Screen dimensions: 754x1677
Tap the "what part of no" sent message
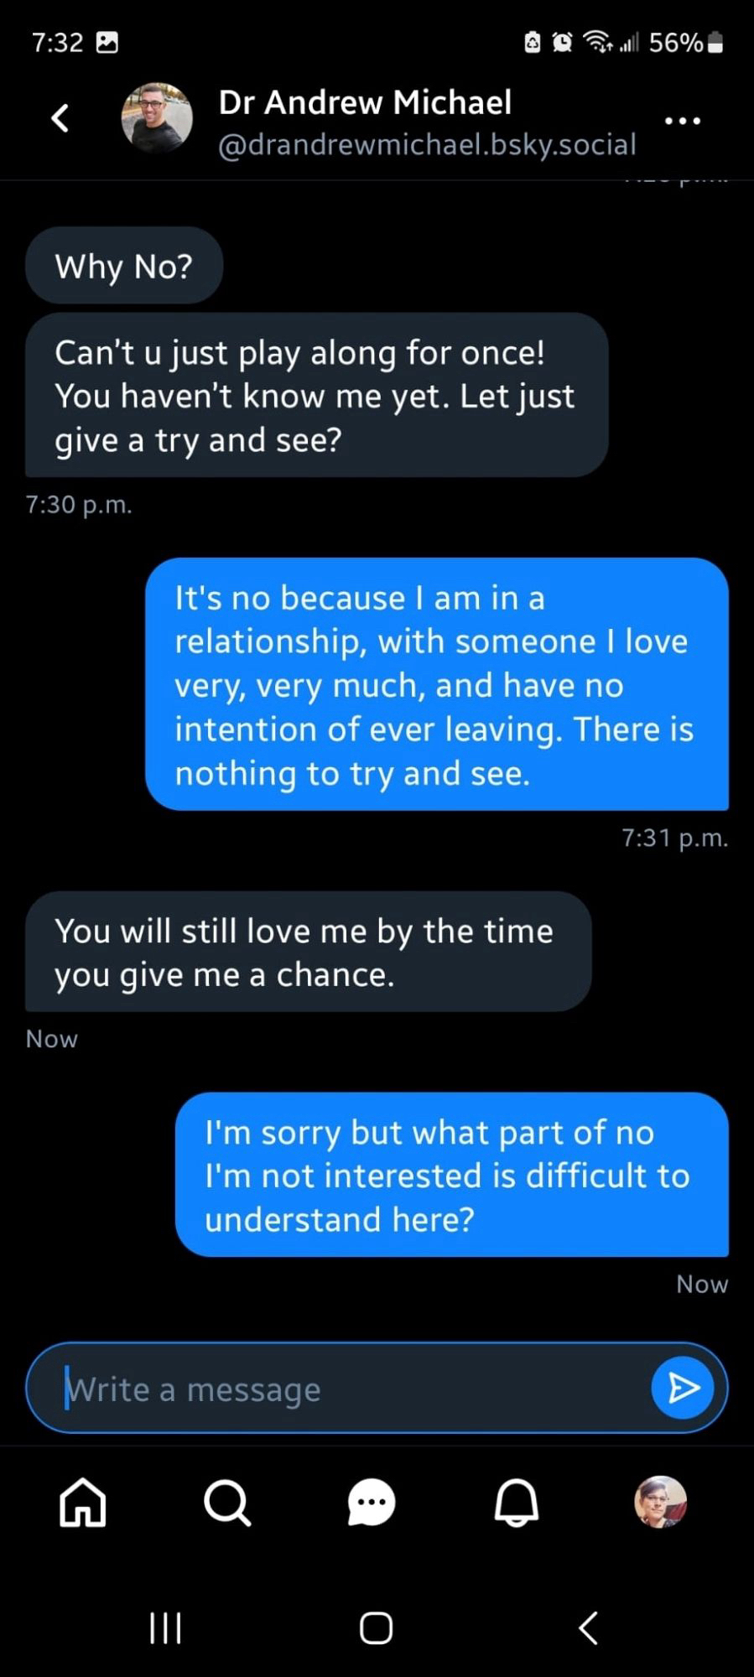click(x=451, y=1175)
